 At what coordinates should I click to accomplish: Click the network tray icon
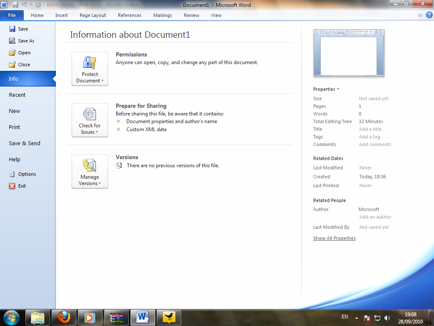pos(377,318)
